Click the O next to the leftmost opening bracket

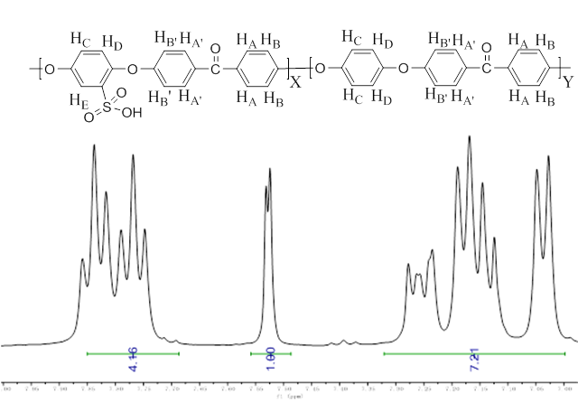pyautogui.click(x=50, y=70)
